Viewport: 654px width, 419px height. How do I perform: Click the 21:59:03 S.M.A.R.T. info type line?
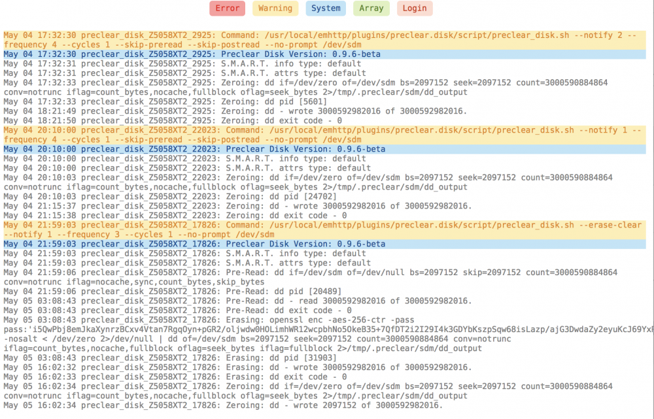tap(185, 254)
